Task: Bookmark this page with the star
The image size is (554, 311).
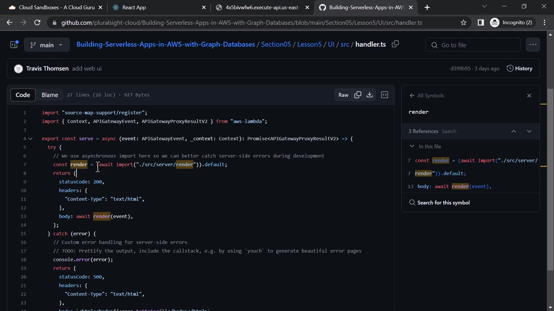Action: (x=464, y=22)
